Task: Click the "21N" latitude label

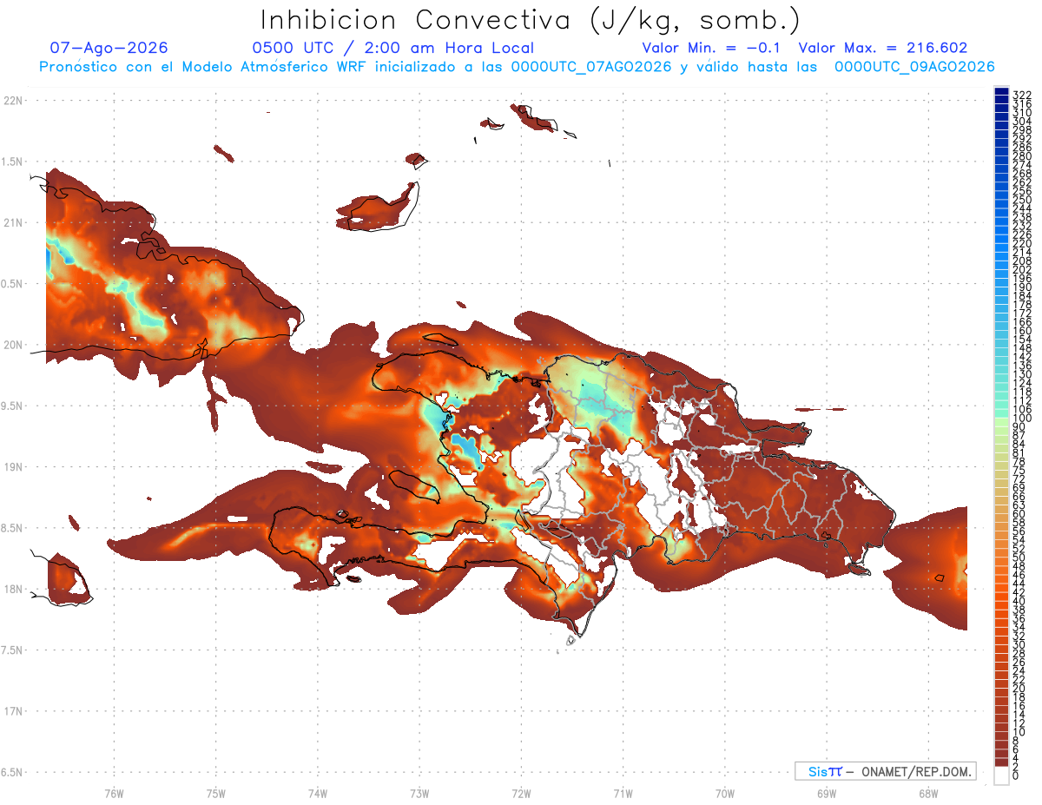Action: (13, 222)
